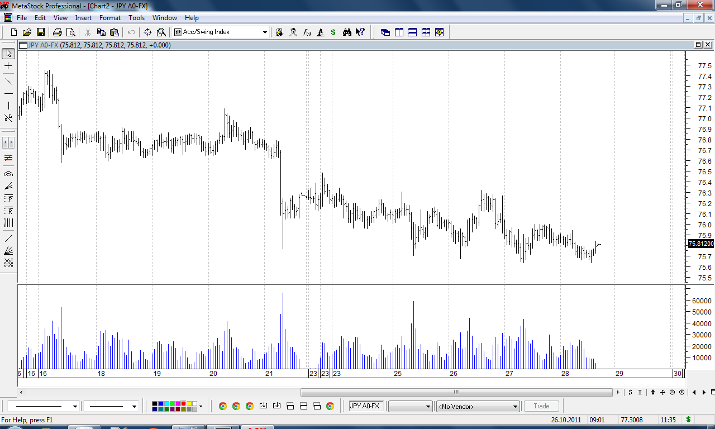Choose the vertical line drawing tool
This screenshot has width=715, height=429.
(x=8, y=106)
